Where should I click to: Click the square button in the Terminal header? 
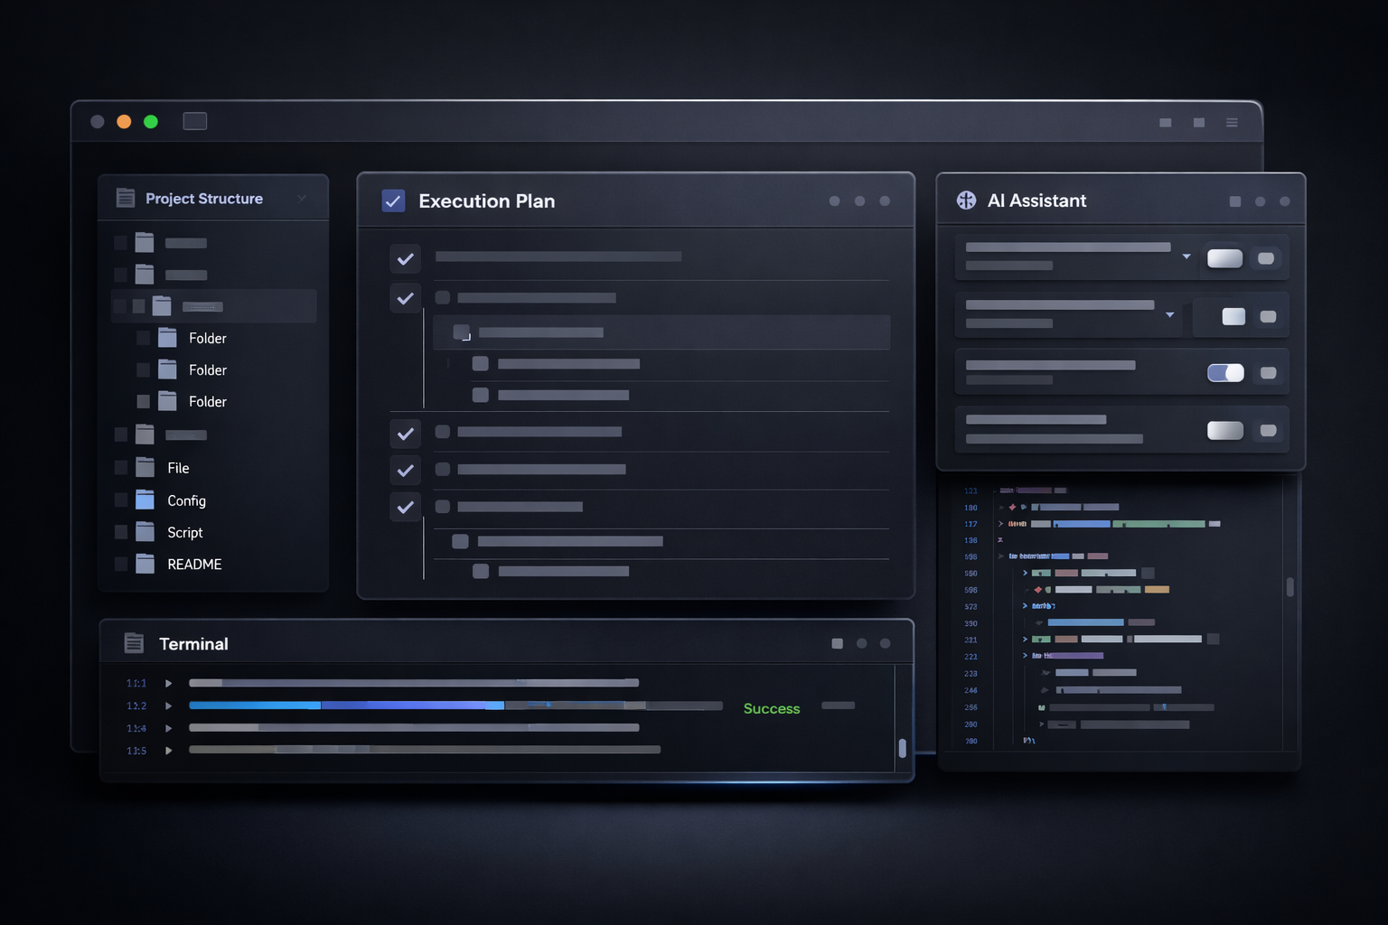[837, 643]
